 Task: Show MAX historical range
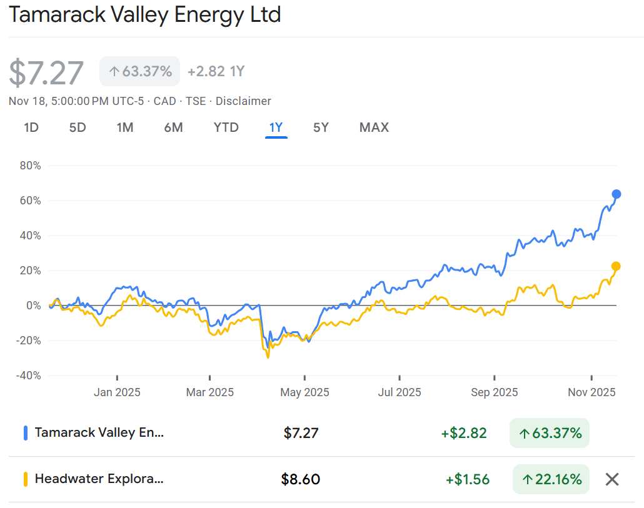(x=374, y=127)
